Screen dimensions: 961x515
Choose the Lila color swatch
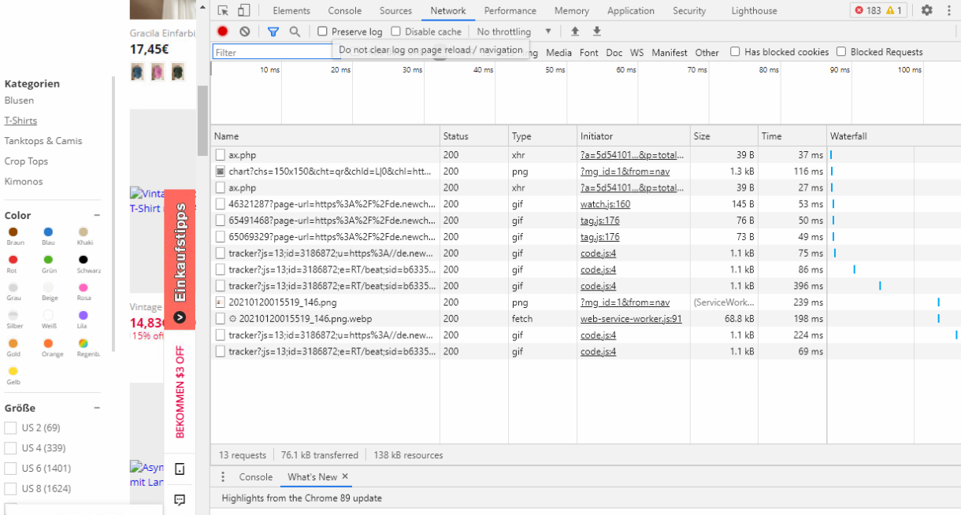click(x=83, y=315)
